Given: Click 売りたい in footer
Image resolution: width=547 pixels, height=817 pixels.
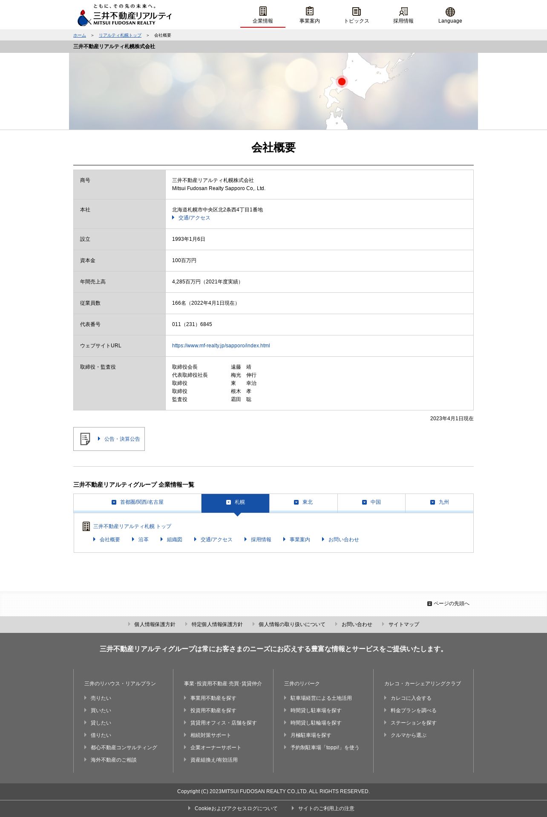Looking at the screenshot, I should point(101,698).
